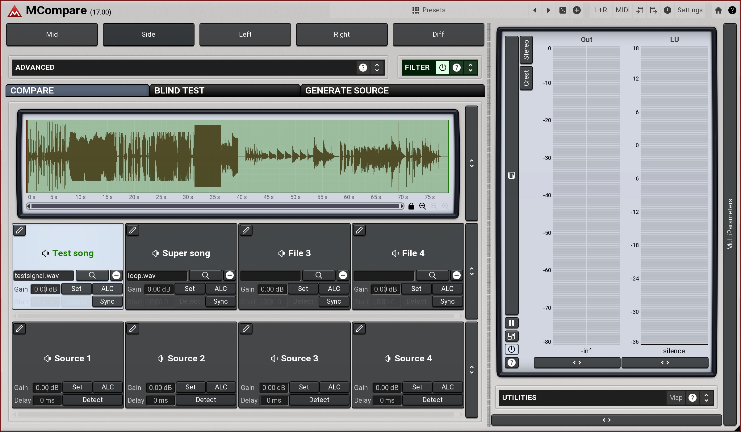Click the waveform lock icon

point(411,206)
